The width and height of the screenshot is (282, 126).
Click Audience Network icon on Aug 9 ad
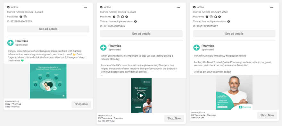[215, 17]
